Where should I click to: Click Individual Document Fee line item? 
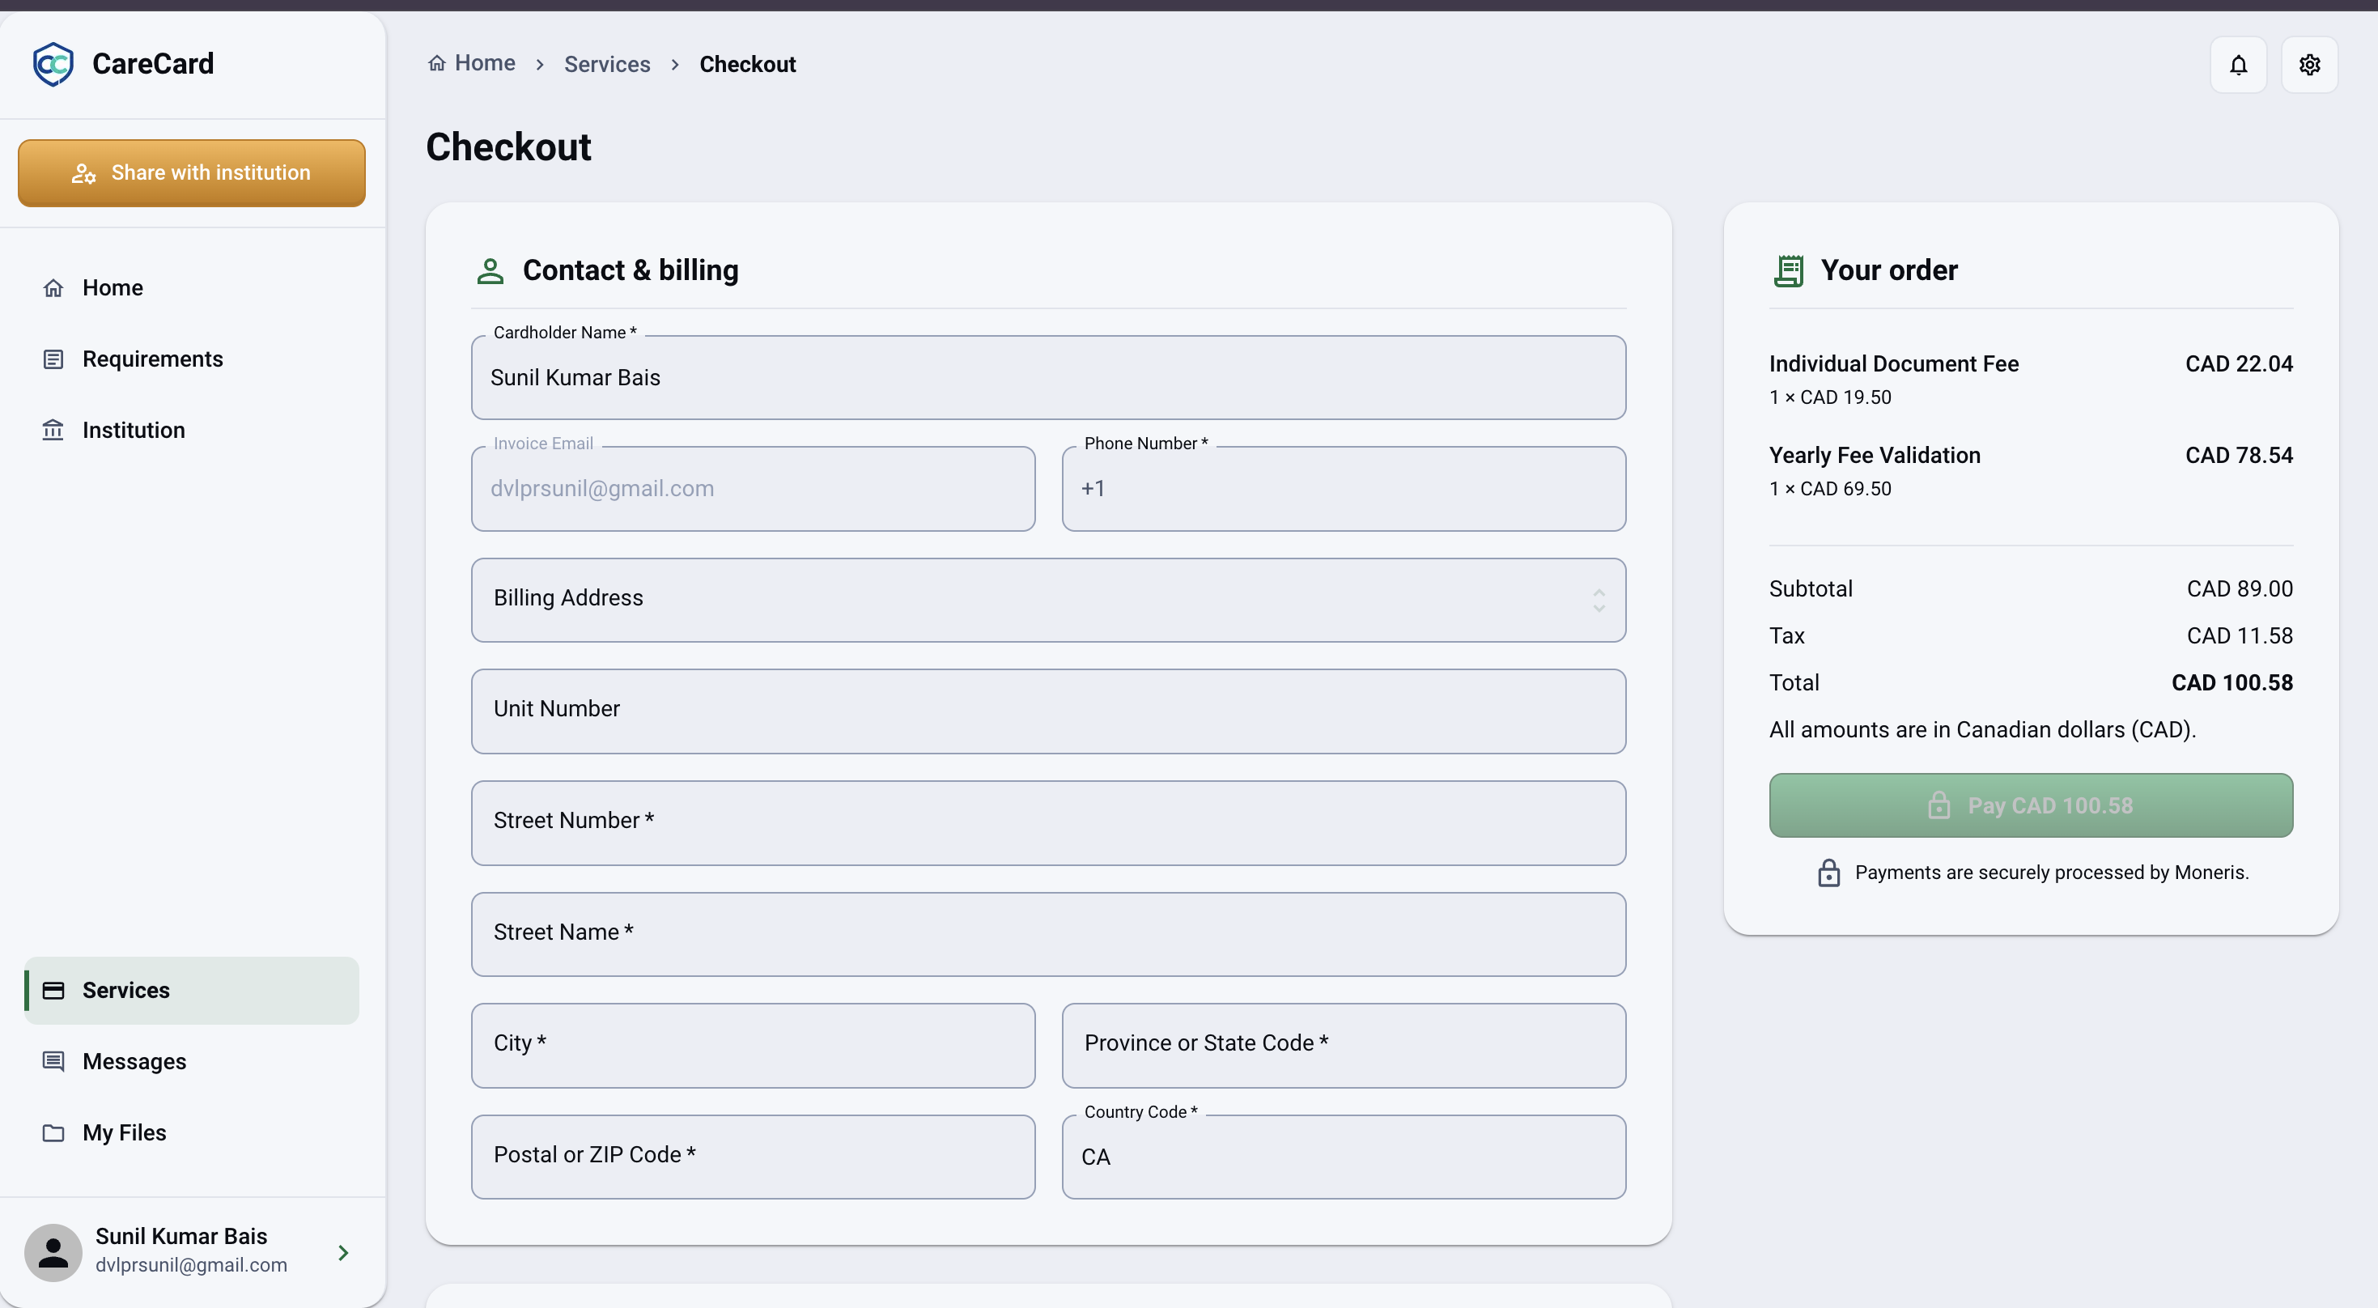click(2030, 380)
